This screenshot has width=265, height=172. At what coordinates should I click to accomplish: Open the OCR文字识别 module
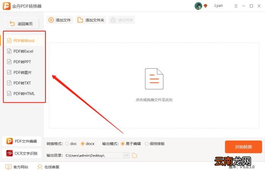point(22,153)
